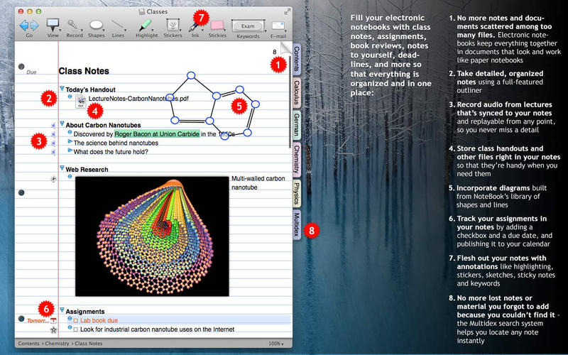Collapse the About Carbon Nanotubes section
568x355 pixels.
pyautogui.click(x=62, y=124)
